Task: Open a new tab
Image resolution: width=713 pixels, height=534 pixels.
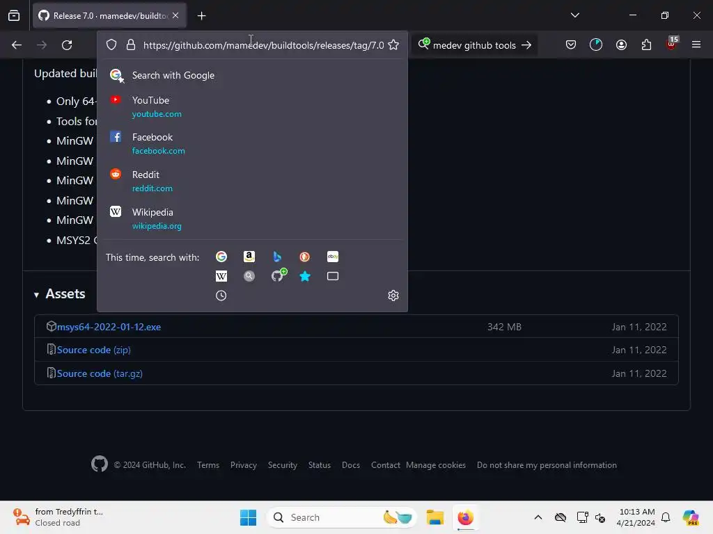Action: [x=201, y=16]
